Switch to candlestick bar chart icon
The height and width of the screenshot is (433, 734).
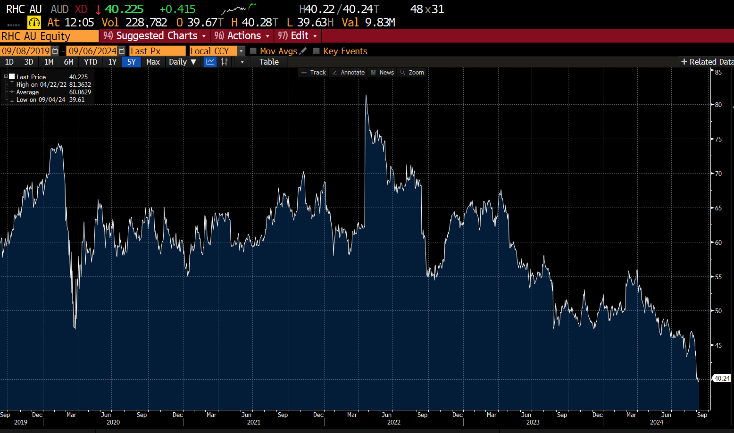pos(225,62)
